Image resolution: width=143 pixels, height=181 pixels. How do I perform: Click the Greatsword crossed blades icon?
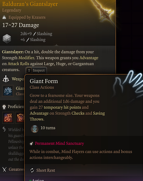[4, 170]
